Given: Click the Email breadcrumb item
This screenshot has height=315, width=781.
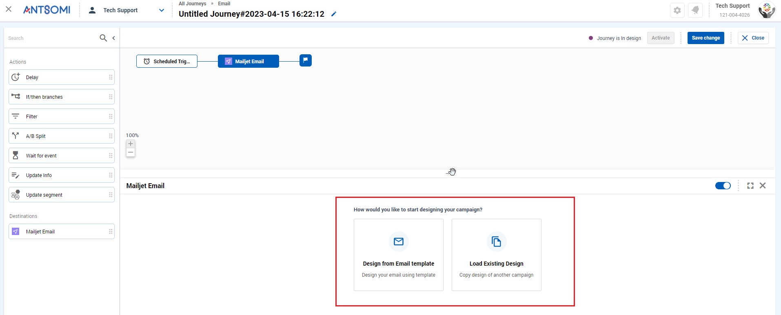Looking at the screenshot, I should click(x=224, y=4).
